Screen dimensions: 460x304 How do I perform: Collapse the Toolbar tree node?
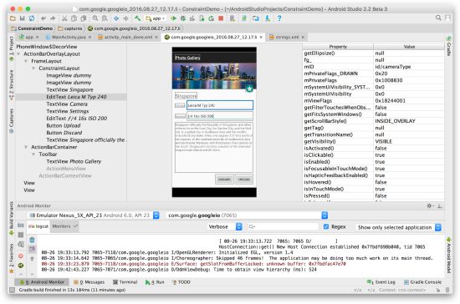(33, 155)
